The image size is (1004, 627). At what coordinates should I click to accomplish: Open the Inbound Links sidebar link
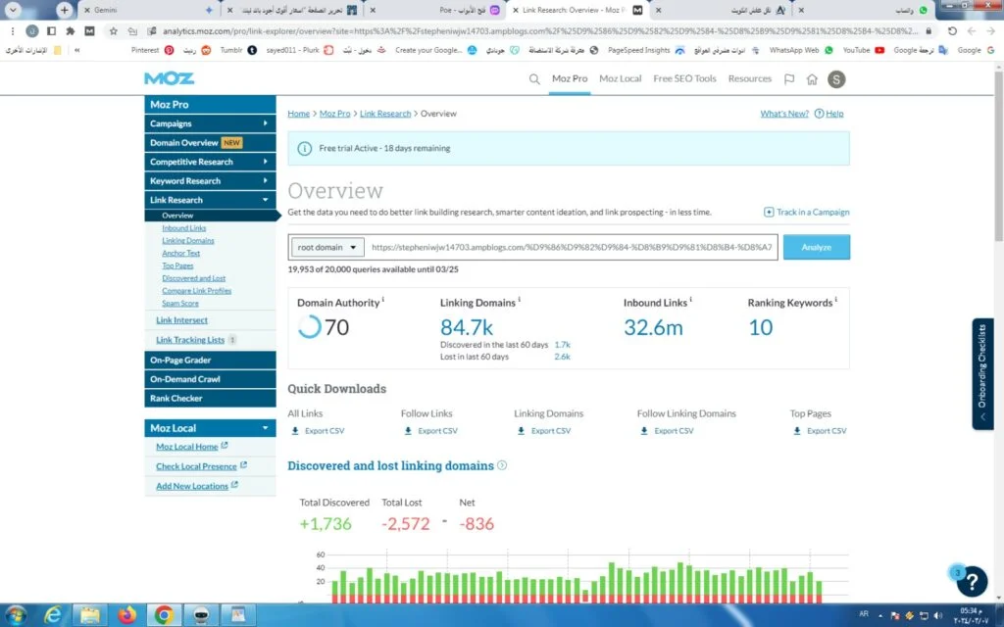pos(183,228)
